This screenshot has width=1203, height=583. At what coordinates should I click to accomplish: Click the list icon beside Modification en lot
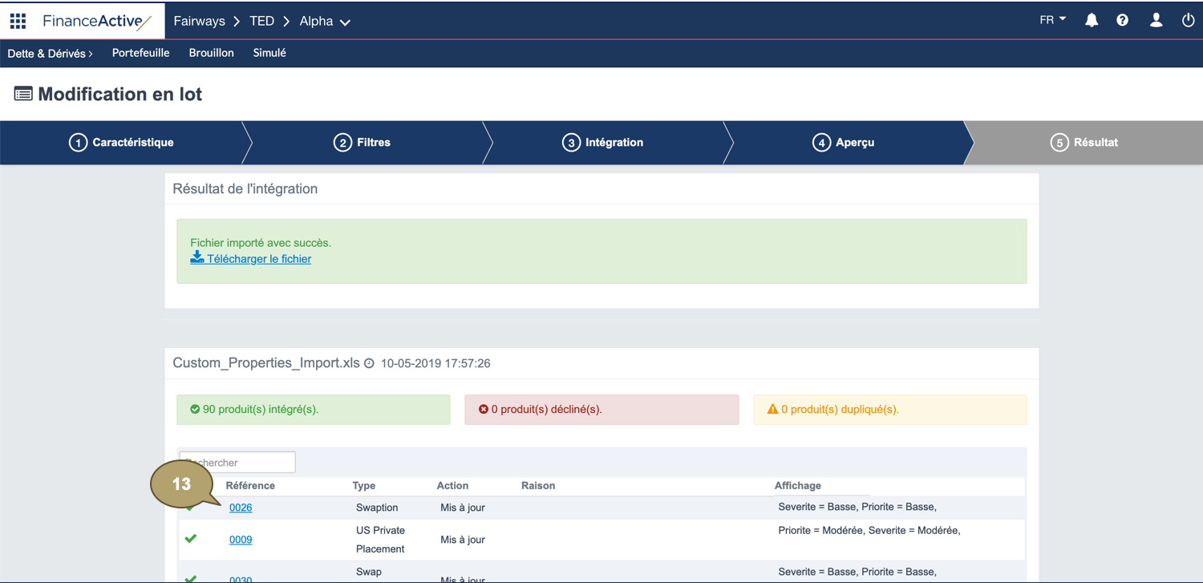(x=23, y=94)
